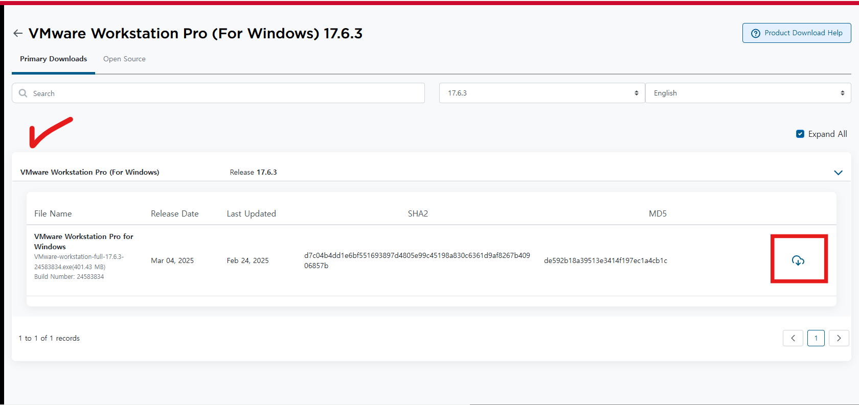Click the Release Date column header
The width and height of the screenshot is (859, 405).
click(175, 213)
